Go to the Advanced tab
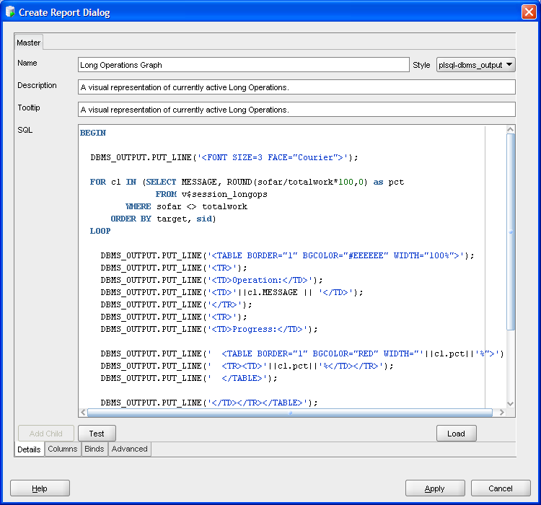The image size is (541, 505). click(x=130, y=449)
